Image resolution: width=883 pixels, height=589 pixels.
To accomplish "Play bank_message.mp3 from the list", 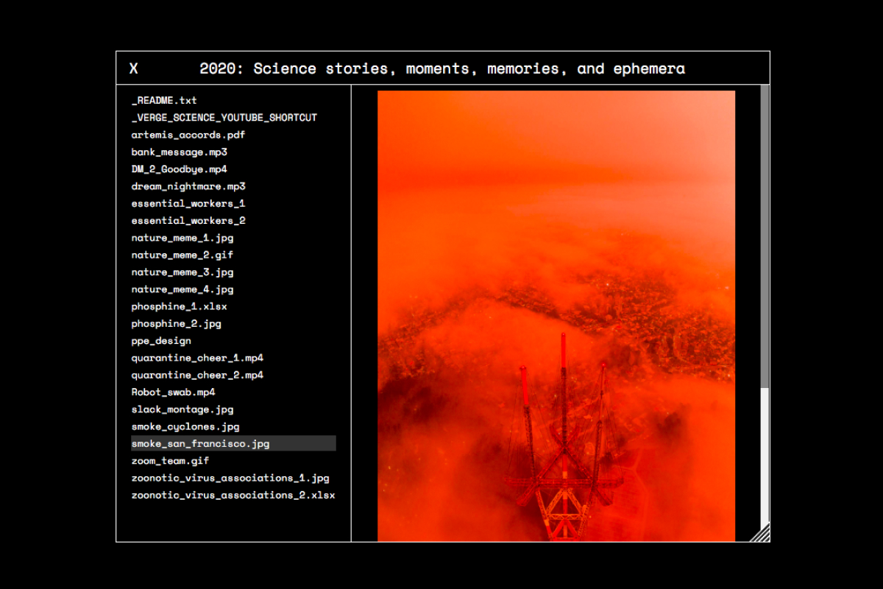I will tap(179, 152).
